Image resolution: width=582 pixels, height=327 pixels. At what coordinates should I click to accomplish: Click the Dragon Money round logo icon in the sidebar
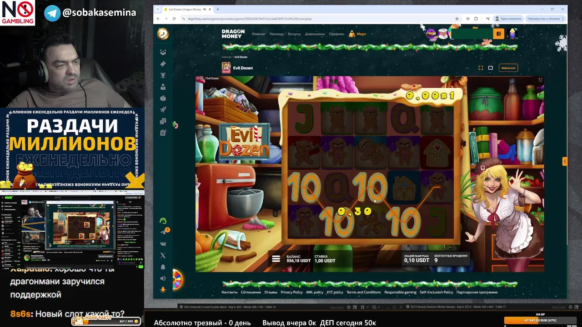pos(163,34)
